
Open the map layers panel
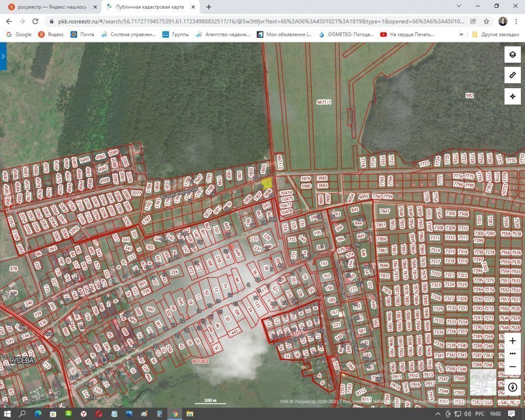513,55
